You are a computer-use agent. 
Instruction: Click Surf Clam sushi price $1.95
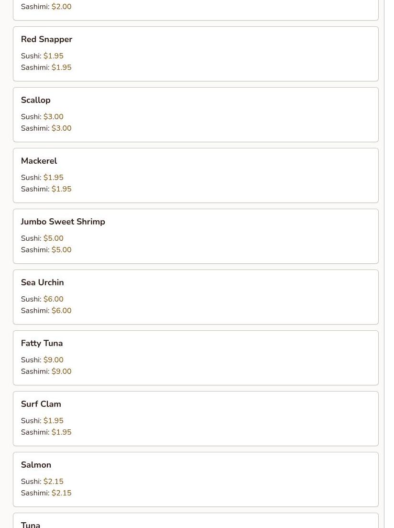[53, 421]
